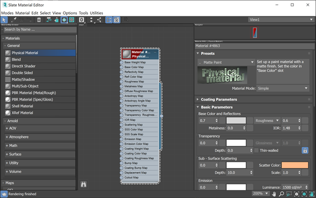The image size is (316, 198).
Task: Toggle Show Shaded Material in Viewport
Action: coord(64,20)
